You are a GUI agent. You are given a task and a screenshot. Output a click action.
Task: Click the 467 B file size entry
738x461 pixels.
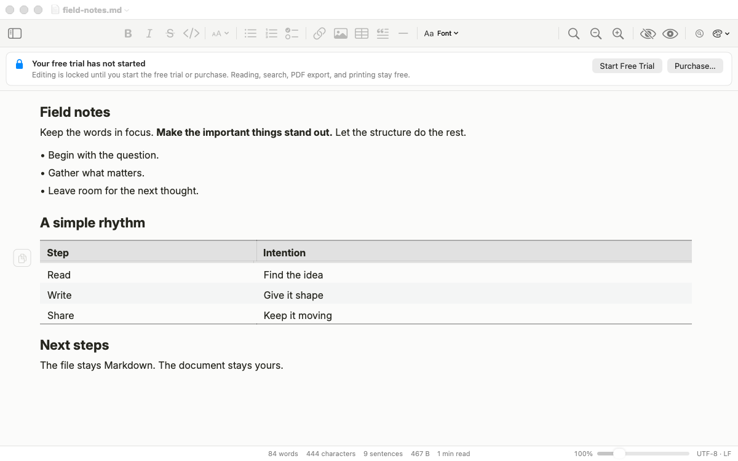click(x=420, y=454)
